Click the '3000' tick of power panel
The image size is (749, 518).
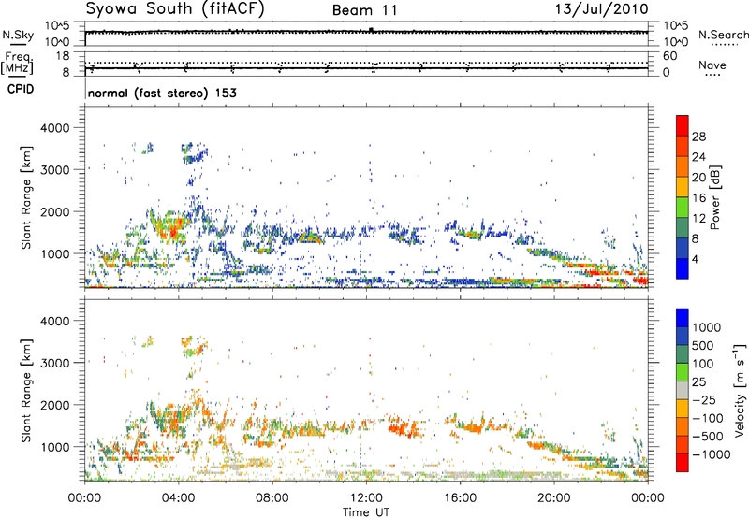tap(55, 170)
